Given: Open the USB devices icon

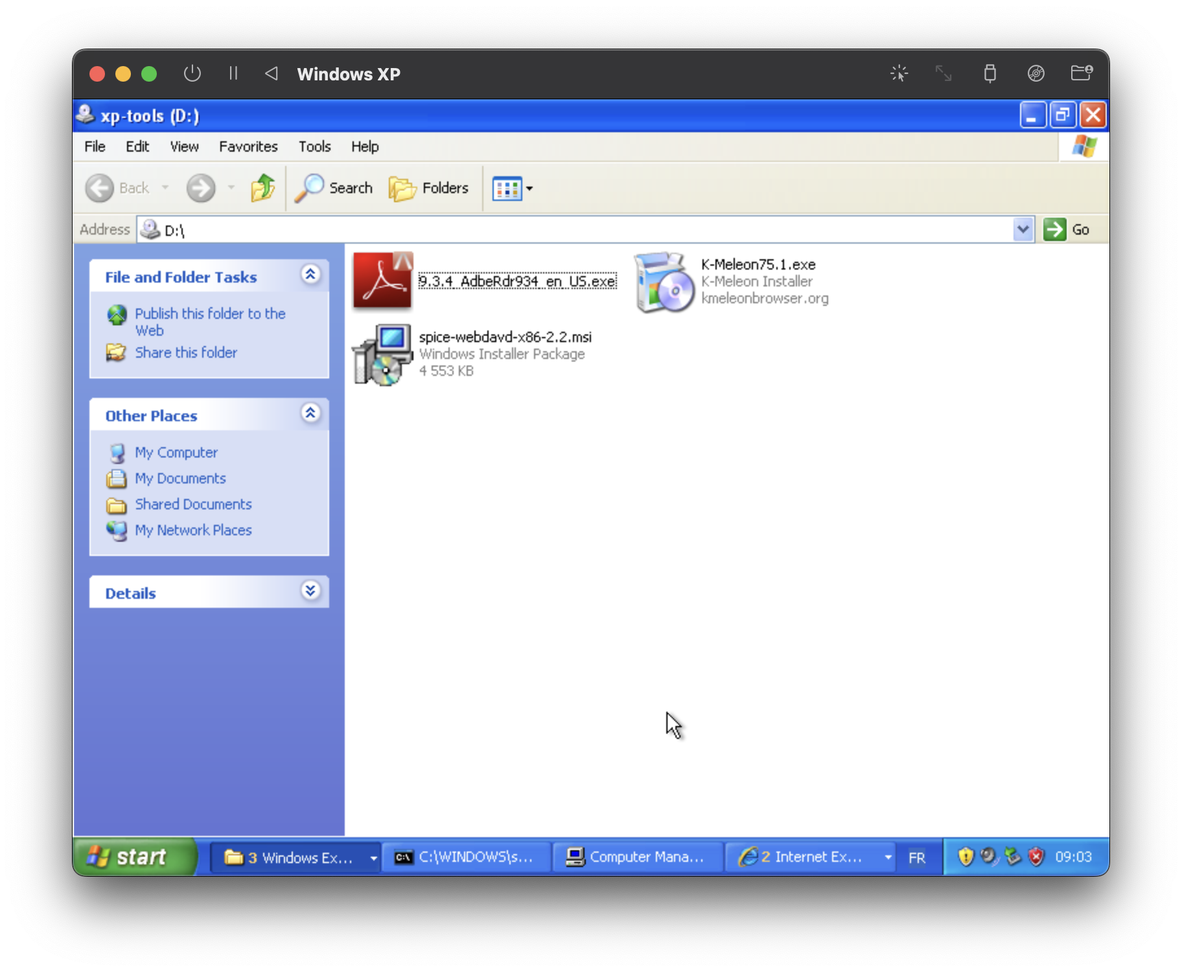Looking at the screenshot, I should (990, 73).
